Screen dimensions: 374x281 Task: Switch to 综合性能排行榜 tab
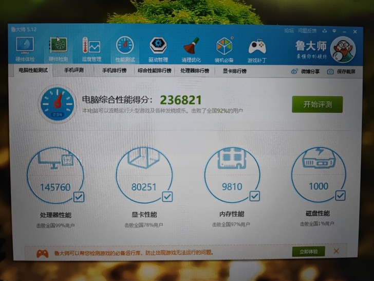pos(155,71)
